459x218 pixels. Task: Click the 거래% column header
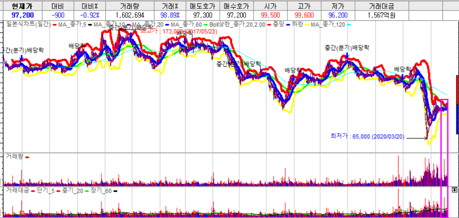169,6
